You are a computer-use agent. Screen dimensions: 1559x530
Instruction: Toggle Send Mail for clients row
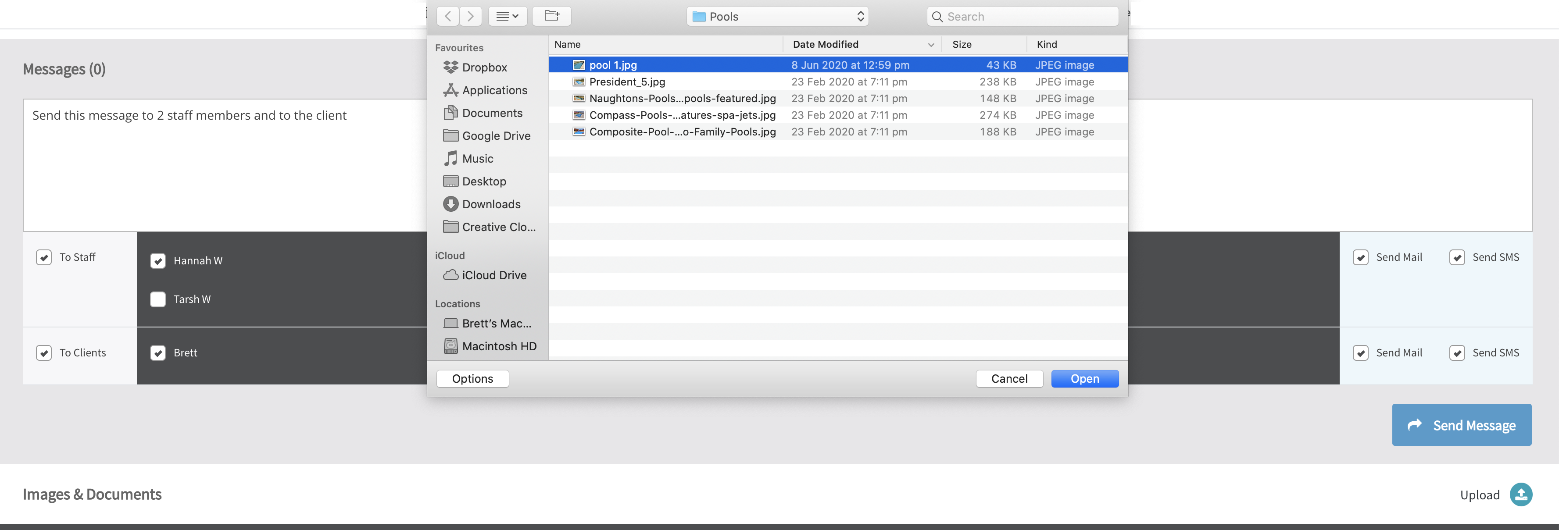point(1360,353)
